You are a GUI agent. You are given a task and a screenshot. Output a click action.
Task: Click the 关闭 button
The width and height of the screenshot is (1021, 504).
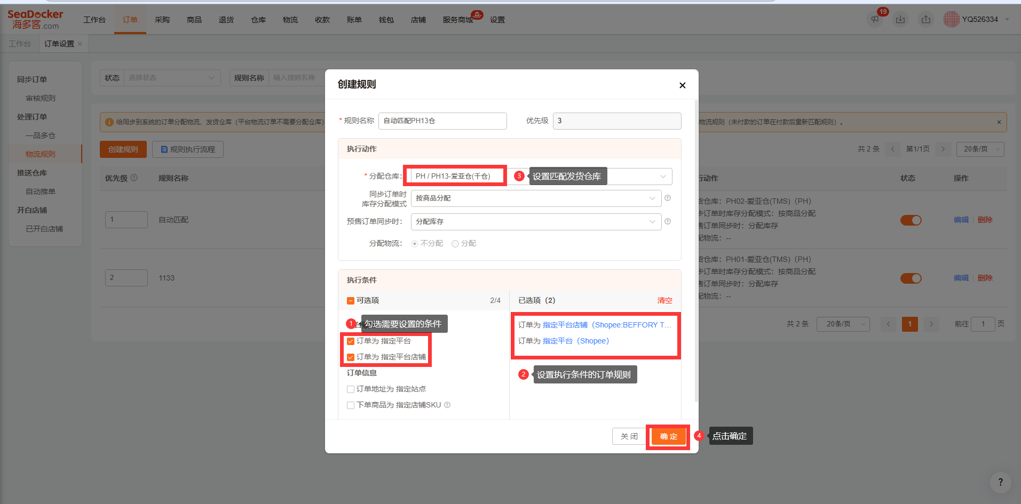click(629, 436)
